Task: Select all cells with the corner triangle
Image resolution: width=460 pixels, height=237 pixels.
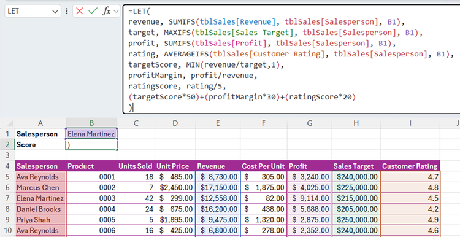Action: 10,123
